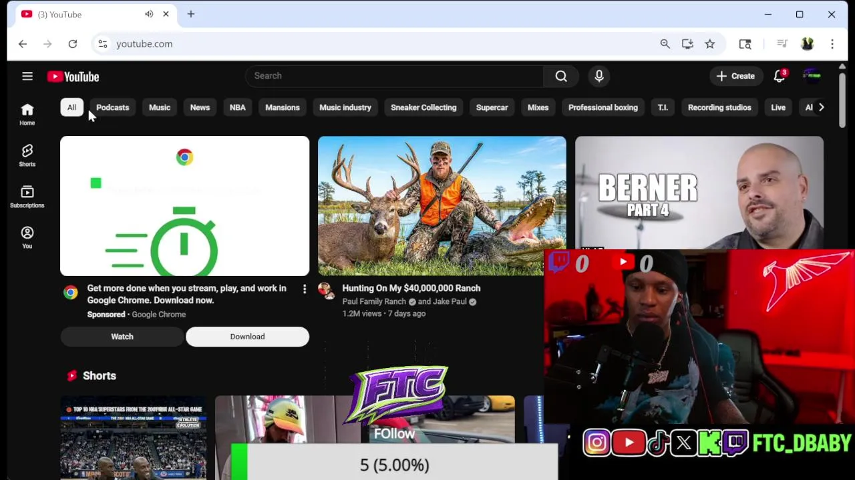Select the Live chip

pyautogui.click(x=778, y=107)
